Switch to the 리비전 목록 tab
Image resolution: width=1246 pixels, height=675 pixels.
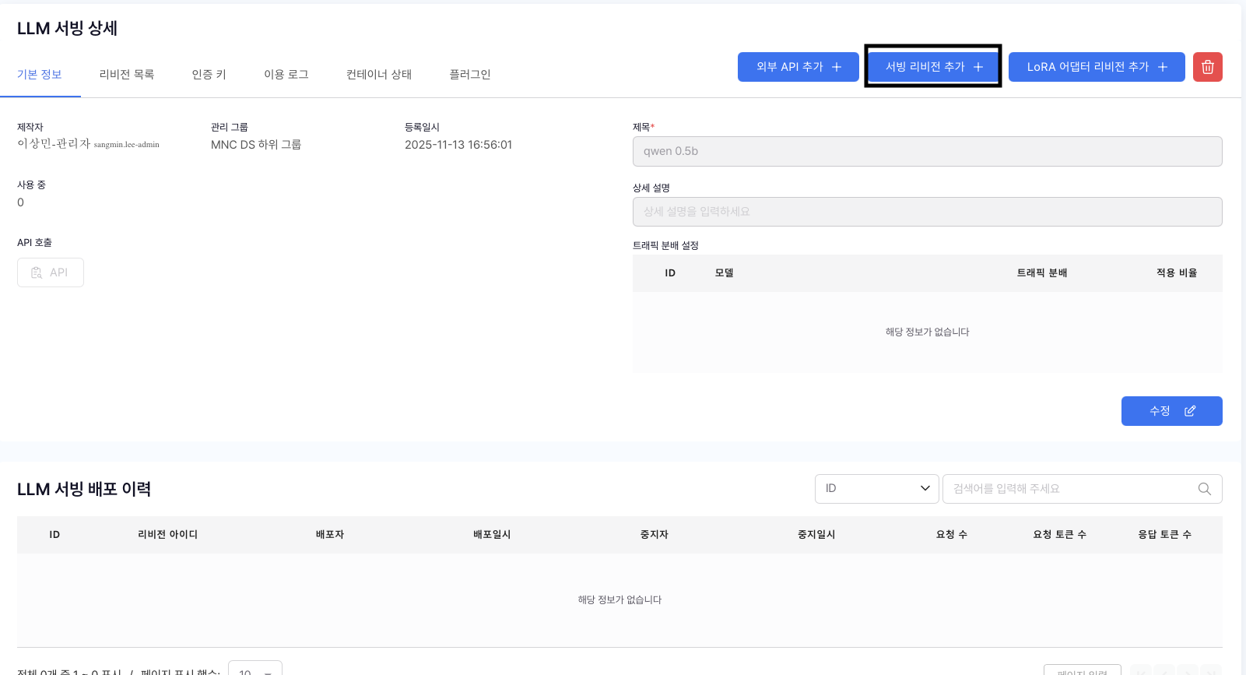[x=127, y=75]
